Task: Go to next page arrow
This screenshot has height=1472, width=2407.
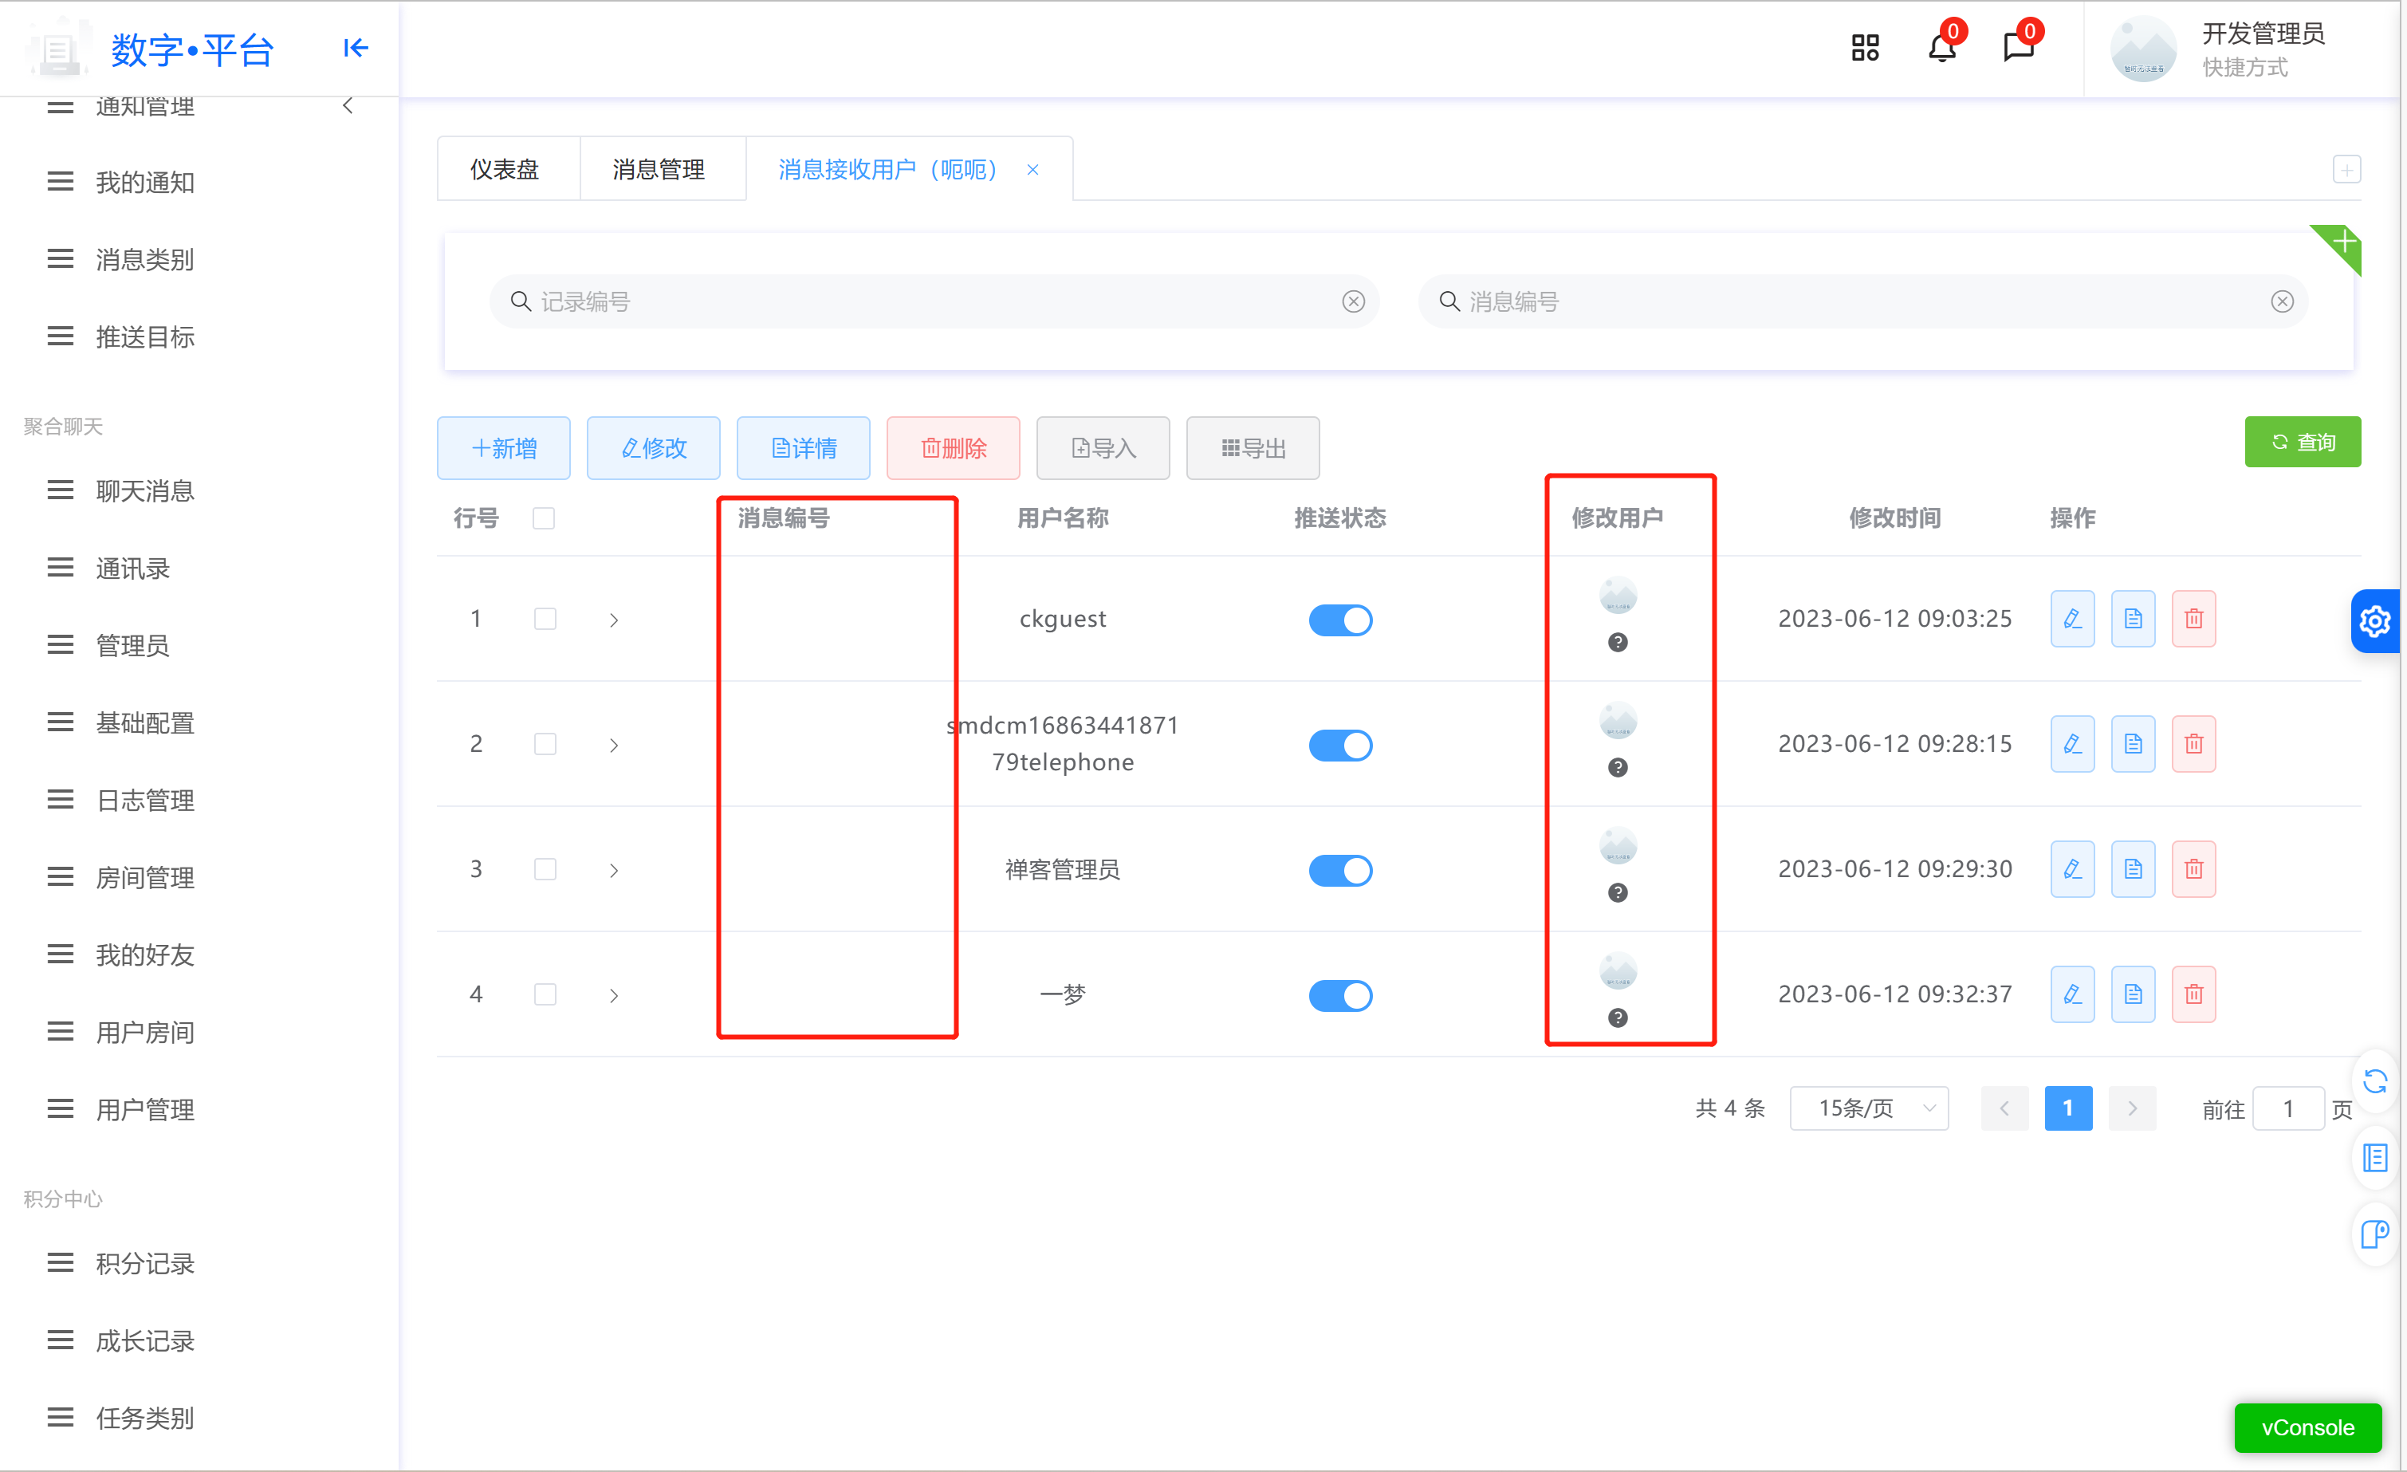Action: tap(2133, 1108)
